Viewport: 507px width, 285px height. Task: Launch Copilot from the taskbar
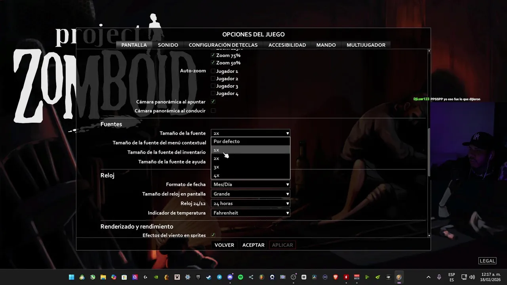[x=114, y=277]
